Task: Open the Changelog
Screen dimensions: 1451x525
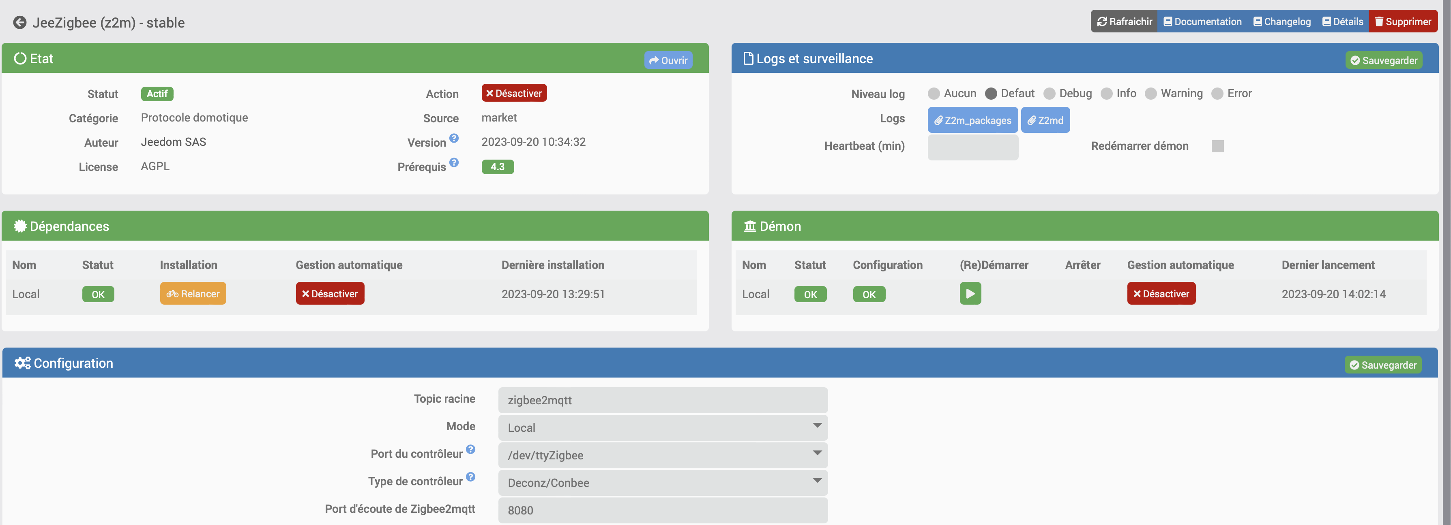Action: [x=1282, y=21]
